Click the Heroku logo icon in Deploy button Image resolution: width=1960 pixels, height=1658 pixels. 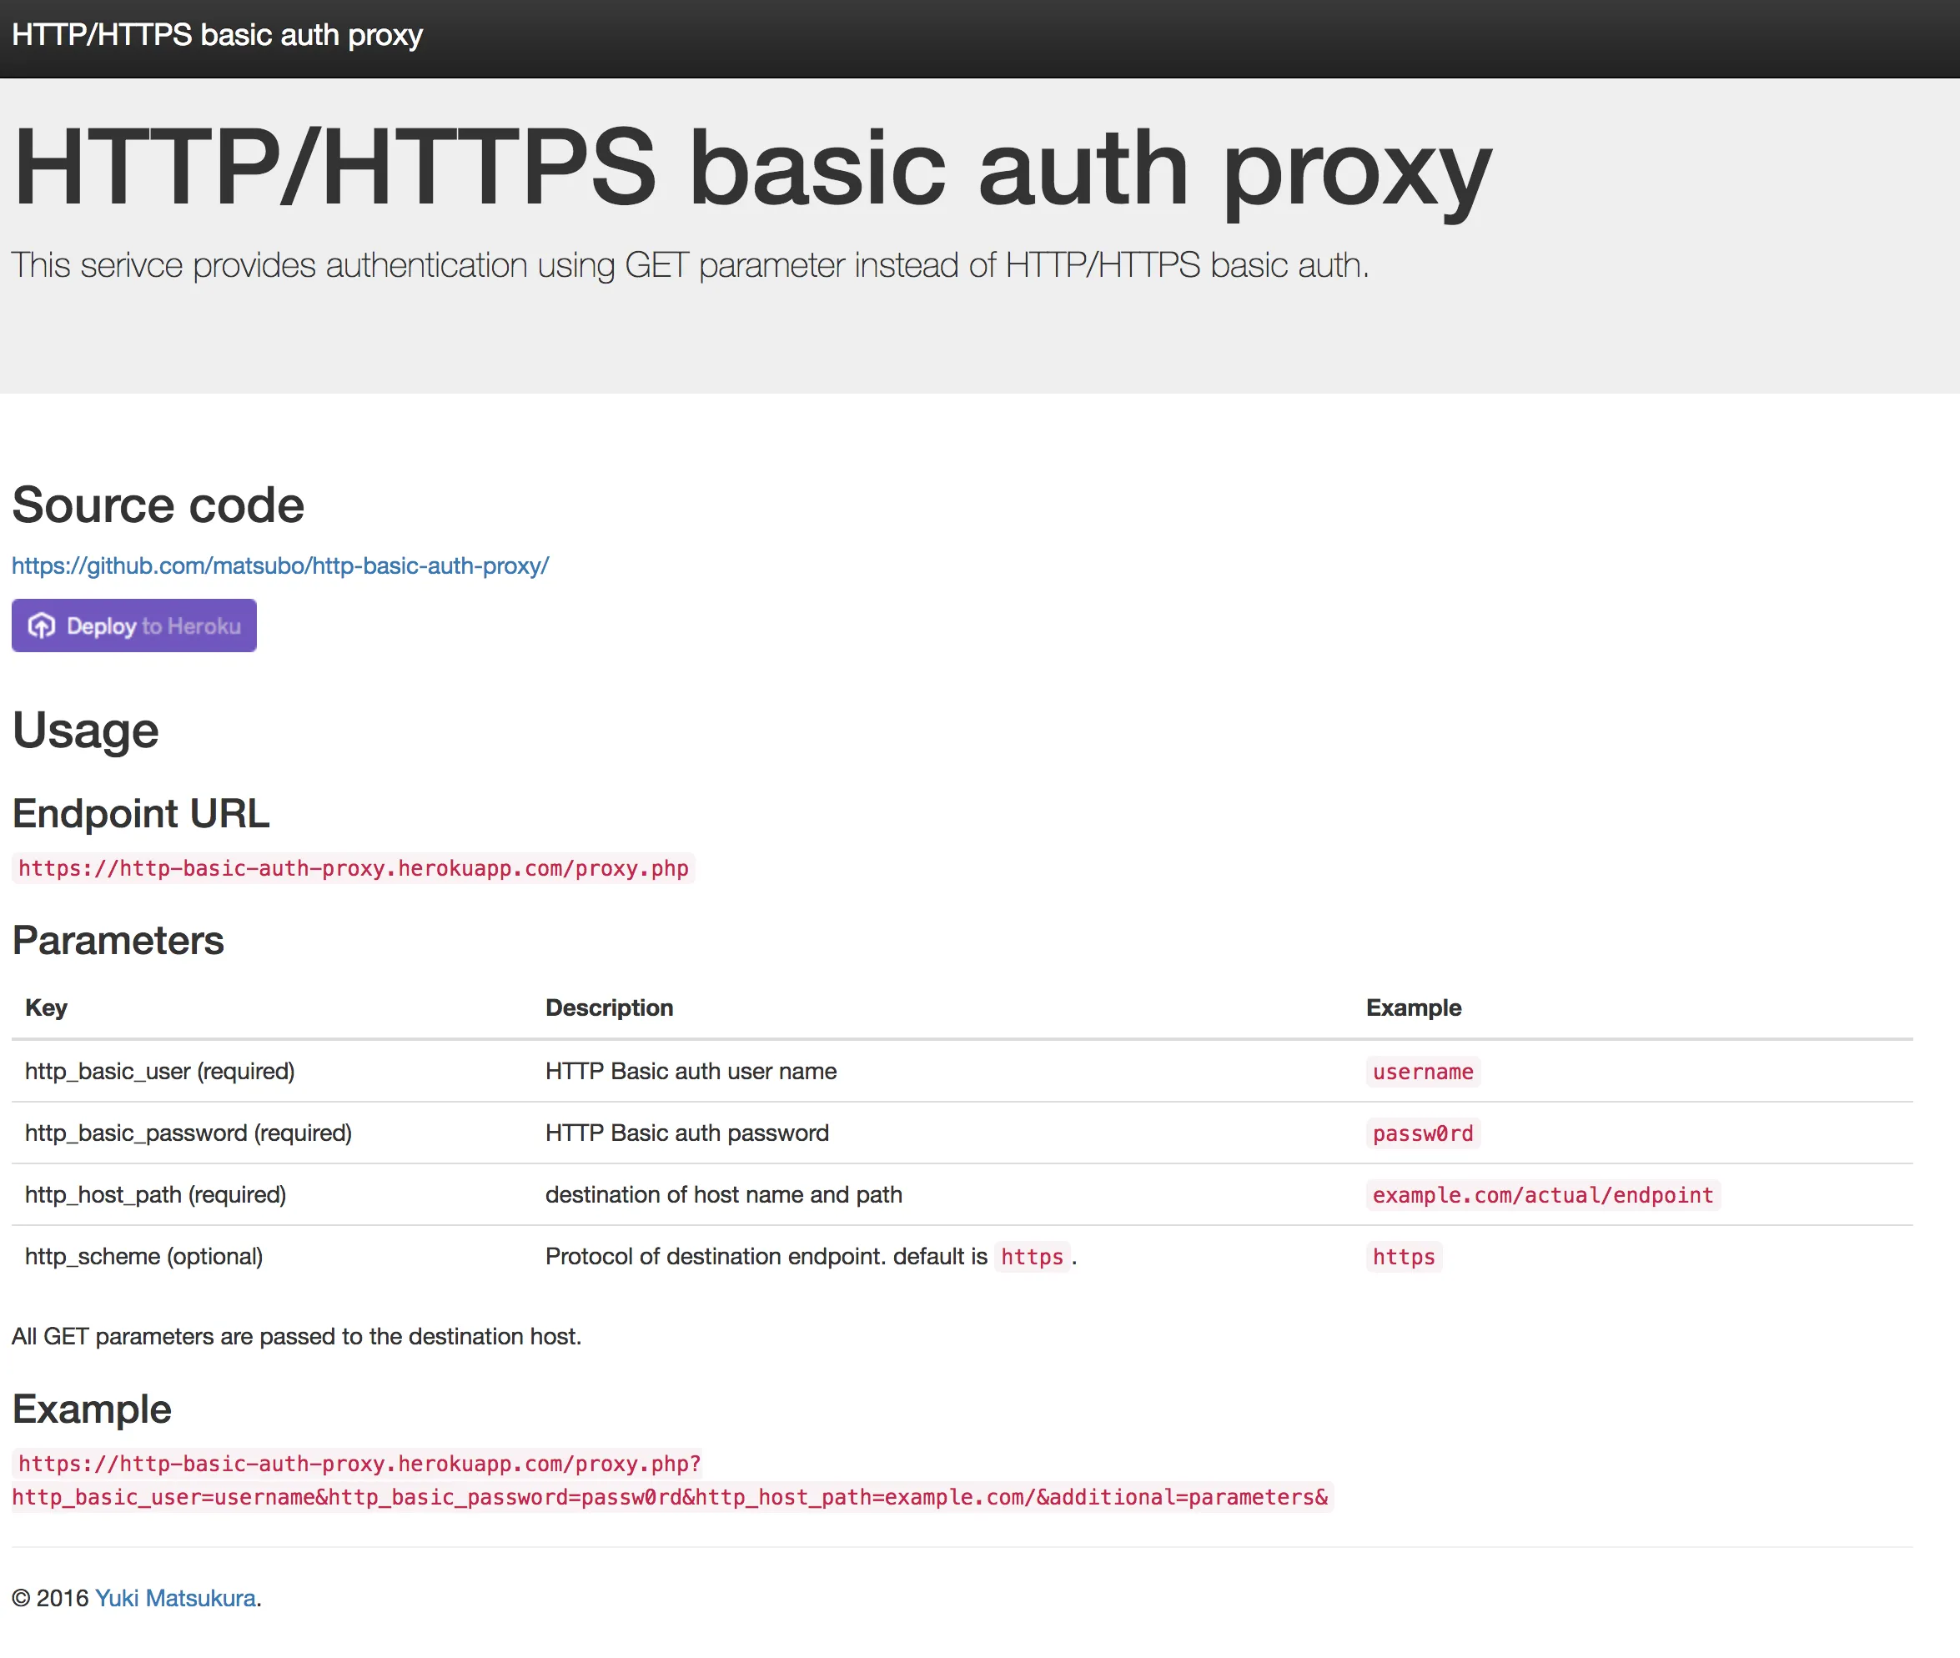click(x=42, y=626)
